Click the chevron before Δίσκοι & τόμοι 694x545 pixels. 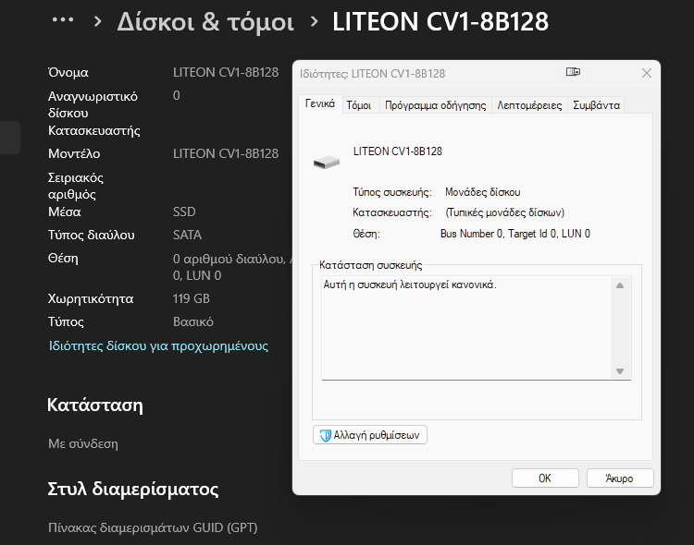pos(98,22)
